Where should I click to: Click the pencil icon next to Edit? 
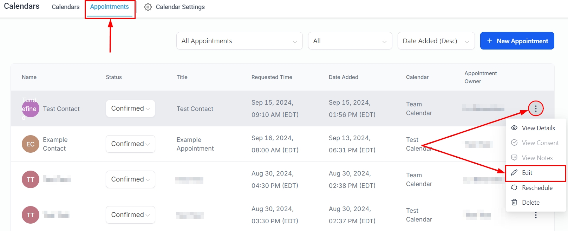coord(514,172)
